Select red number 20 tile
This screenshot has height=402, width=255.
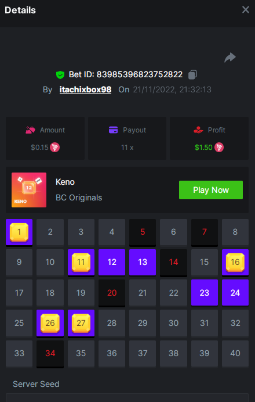[x=112, y=293]
